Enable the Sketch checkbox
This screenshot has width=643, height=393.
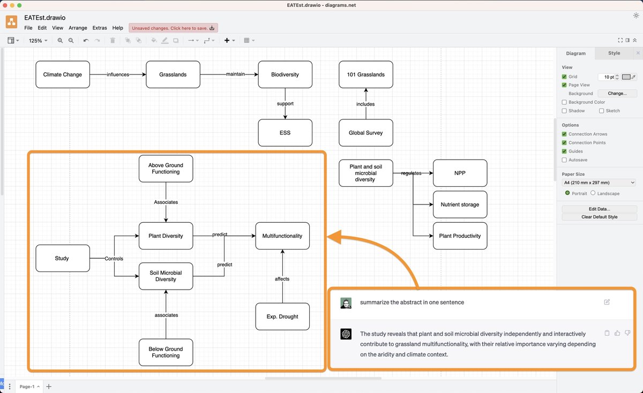602,111
